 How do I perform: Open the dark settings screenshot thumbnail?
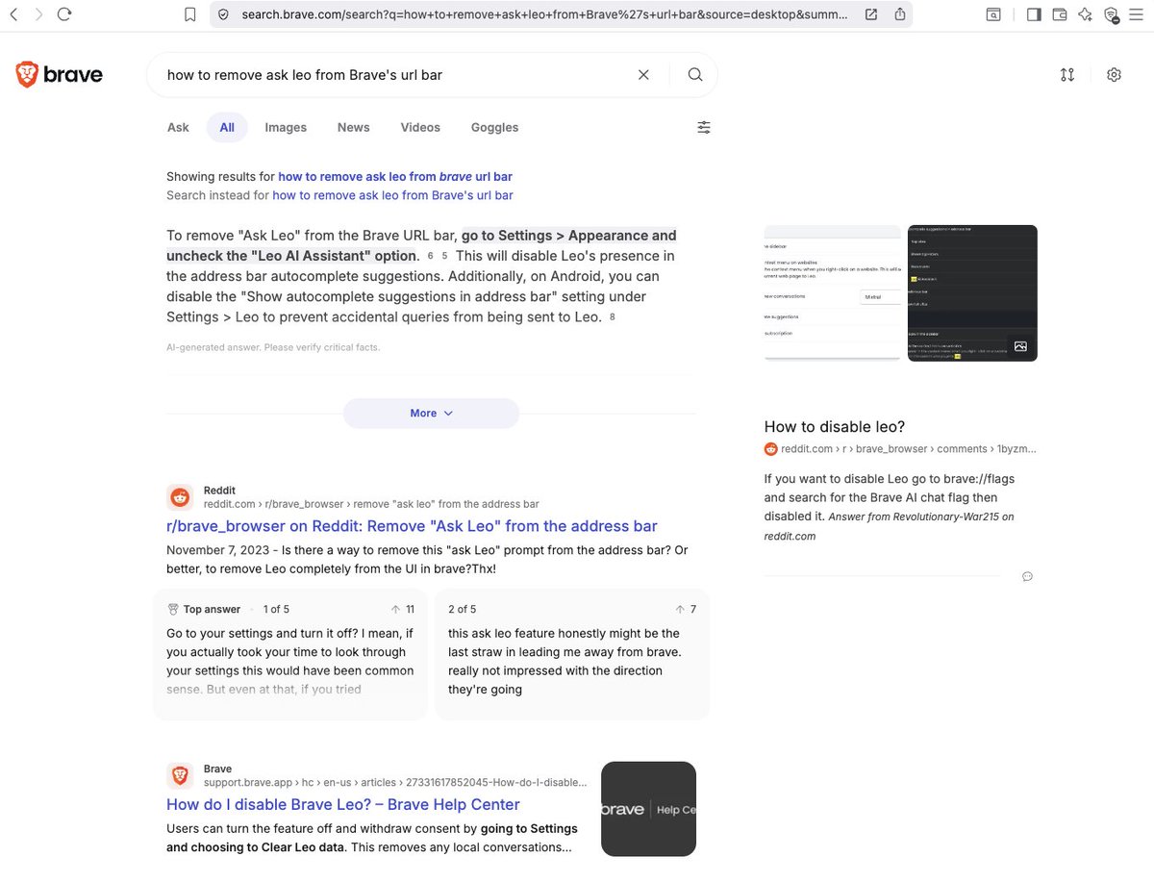click(x=972, y=292)
